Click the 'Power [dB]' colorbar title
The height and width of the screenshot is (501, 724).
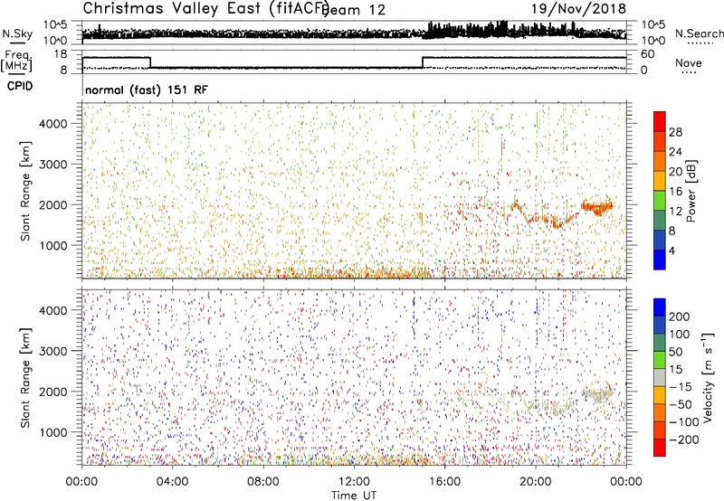[691, 191]
